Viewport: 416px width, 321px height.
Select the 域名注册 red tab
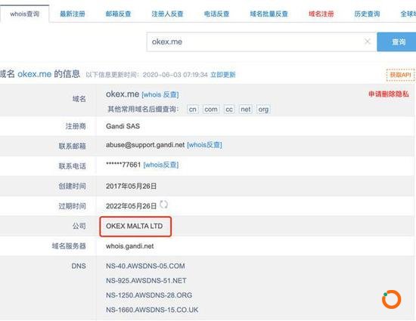coord(321,14)
